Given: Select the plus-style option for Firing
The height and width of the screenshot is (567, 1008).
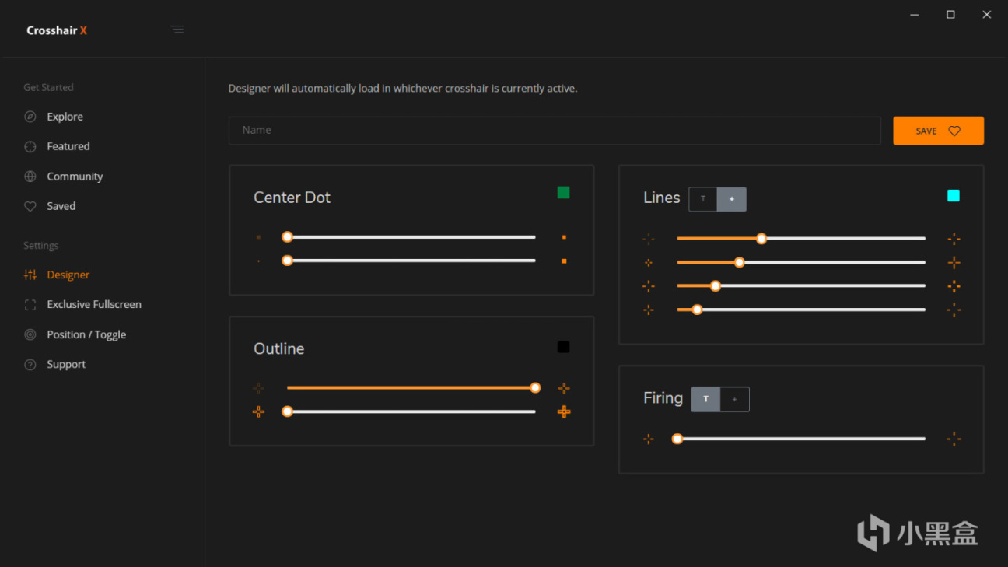Looking at the screenshot, I should click(734, 399).
